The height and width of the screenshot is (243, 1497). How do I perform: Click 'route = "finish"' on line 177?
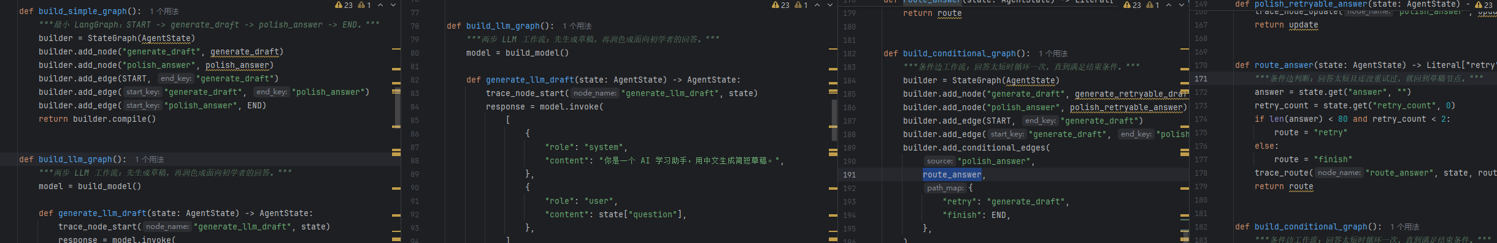1313,160
